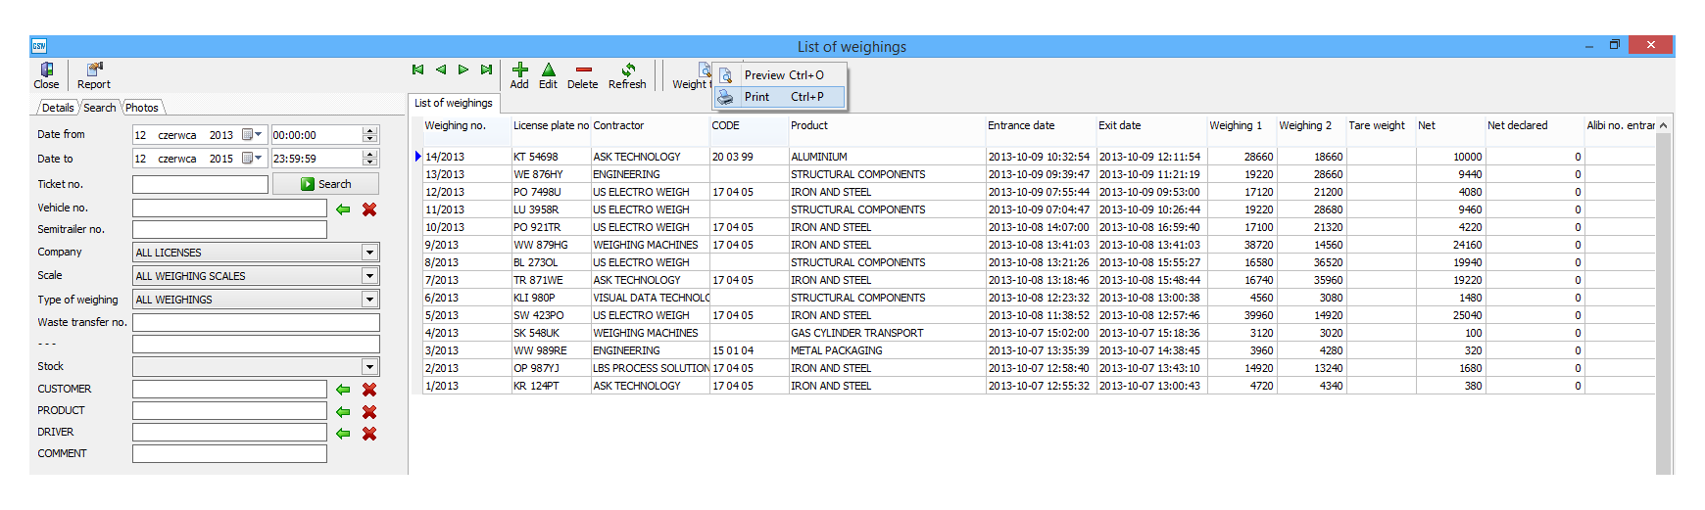The image size is (1705, 510).
Task: Pick a customer using green arrow
Action: pyautogui.click(x=343, y=390)
